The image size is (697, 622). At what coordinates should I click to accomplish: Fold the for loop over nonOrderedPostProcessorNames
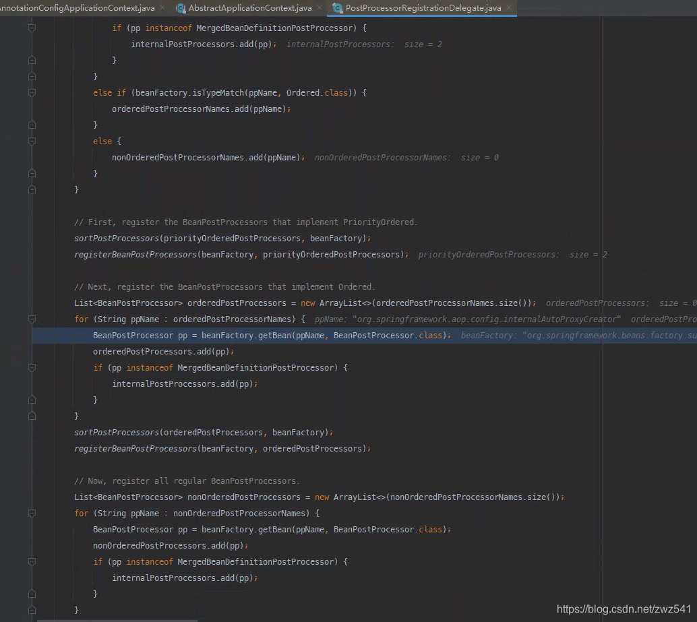[32, 513]
